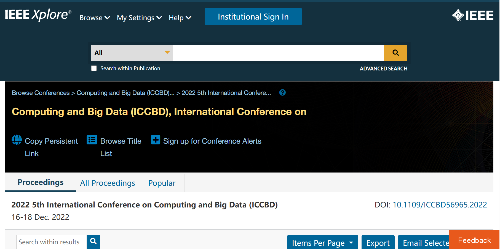Focus the Search within results field
This screenshot has width=500, height=249.
(x=52, y=242)
